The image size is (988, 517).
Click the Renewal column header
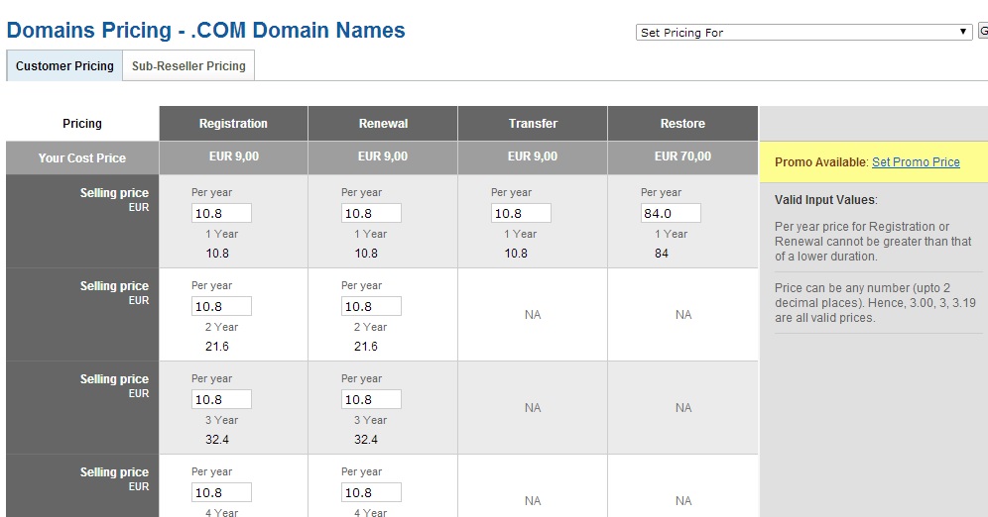[x=383, y=124]
